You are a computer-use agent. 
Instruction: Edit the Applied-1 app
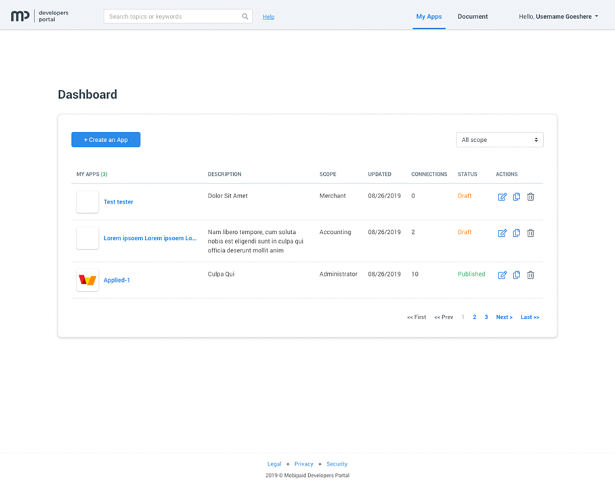point(502,275)
